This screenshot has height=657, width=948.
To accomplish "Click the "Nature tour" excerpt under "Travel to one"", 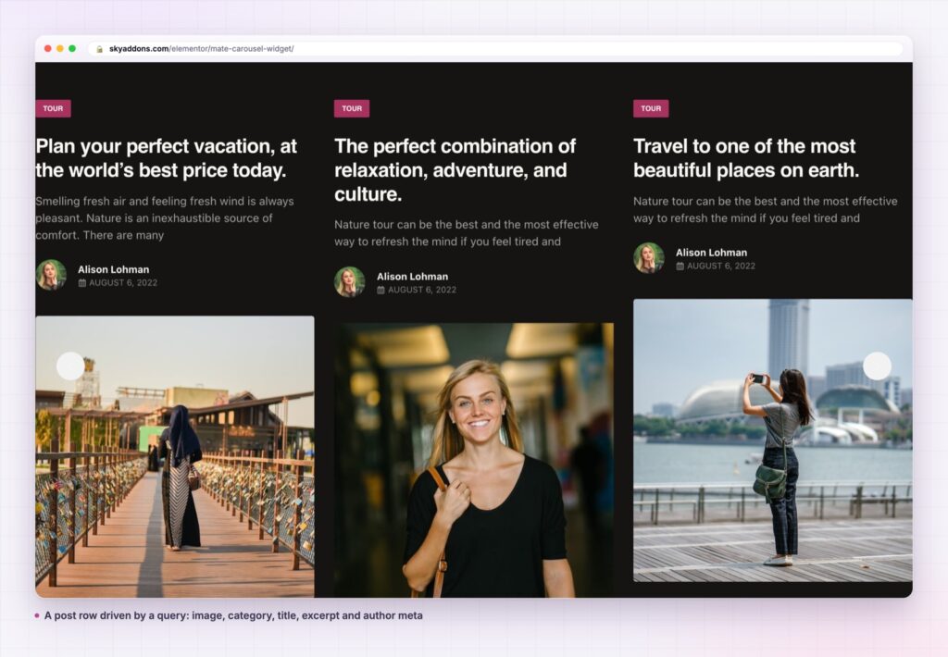I will [x=766, y=210].
